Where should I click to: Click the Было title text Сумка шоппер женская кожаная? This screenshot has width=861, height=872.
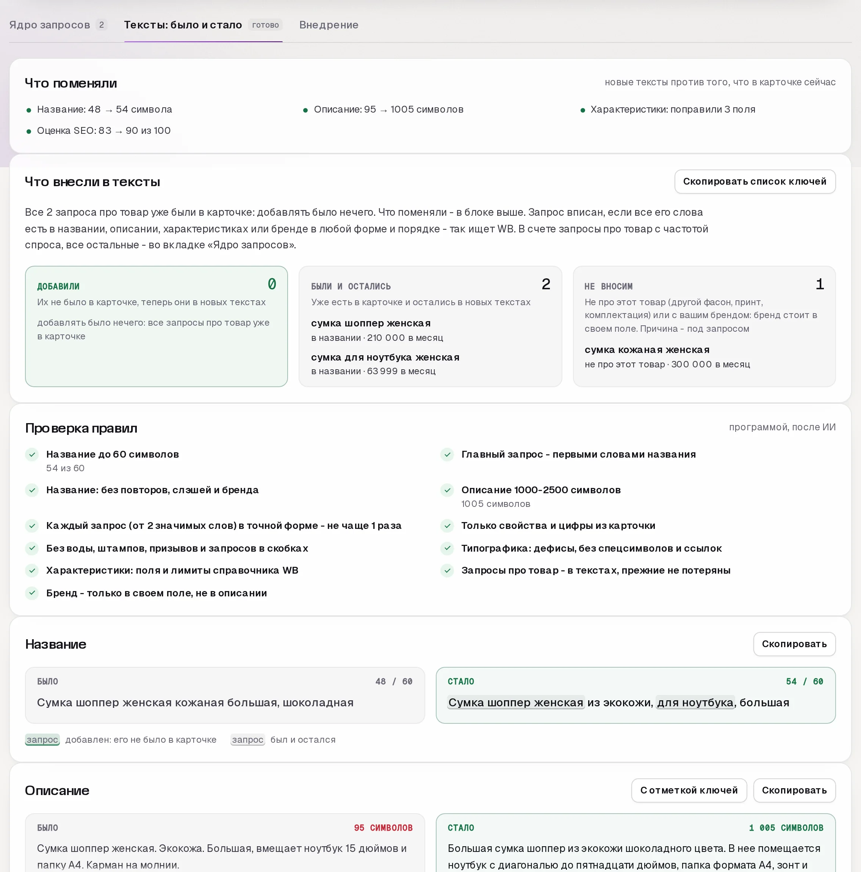195,702
